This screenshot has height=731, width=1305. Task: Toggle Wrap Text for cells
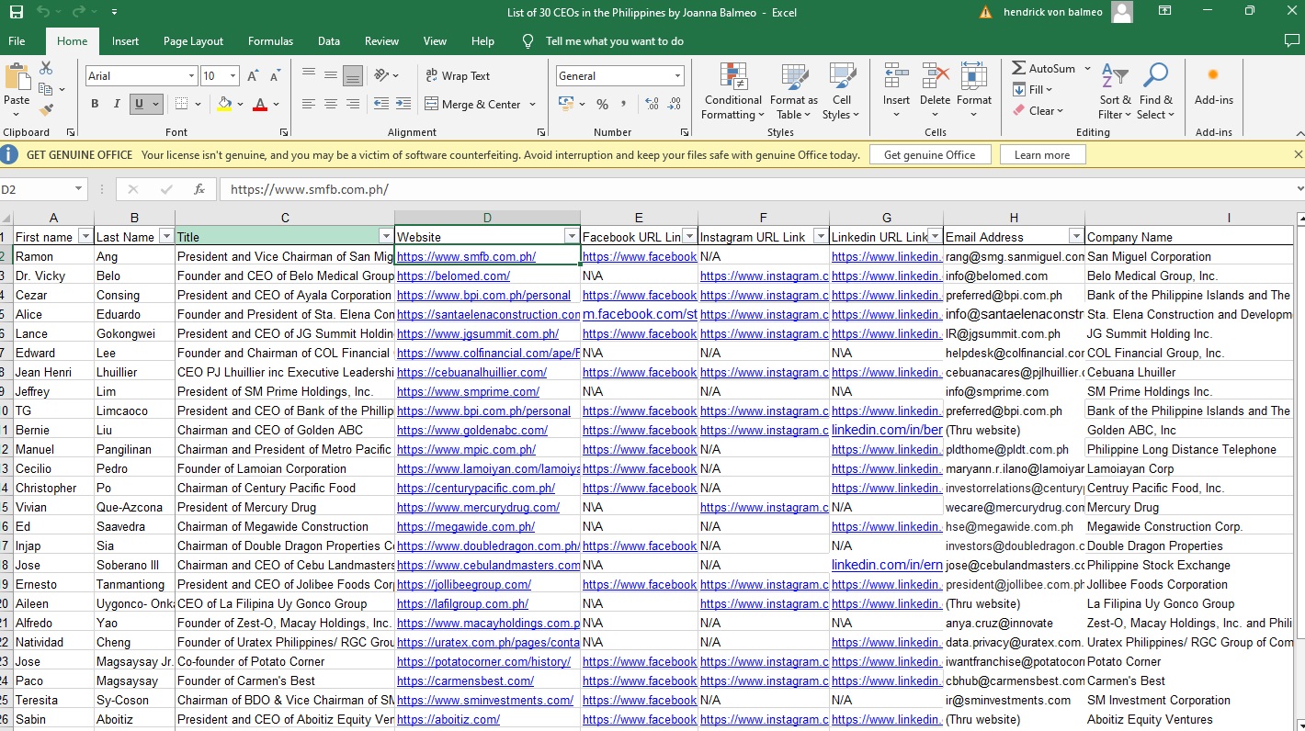click(458, 76)
